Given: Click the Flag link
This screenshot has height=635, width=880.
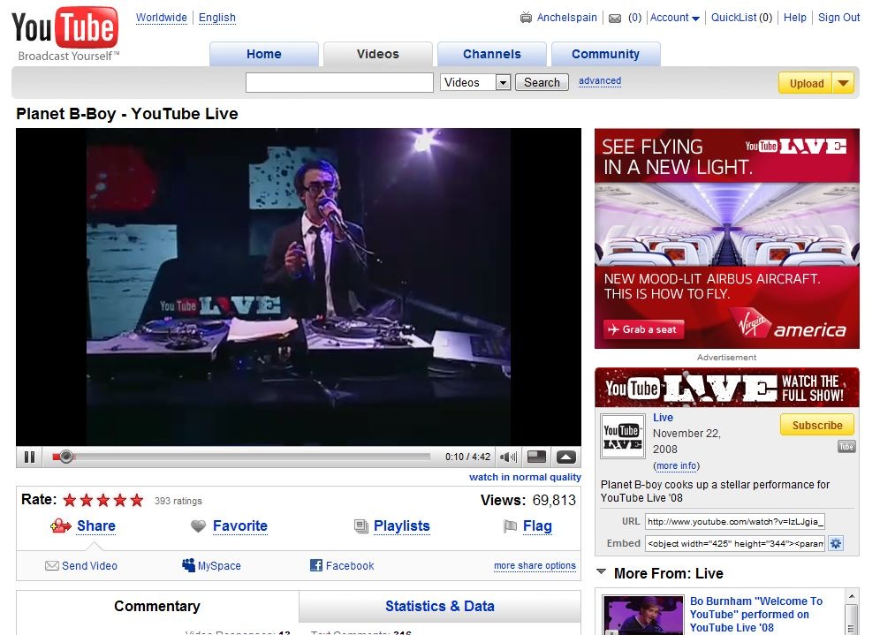Looking at the screenshot, I should [537, 526].
